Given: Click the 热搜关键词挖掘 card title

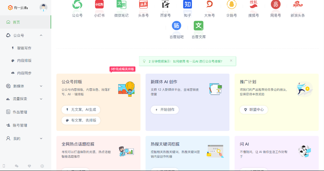Looking at the screenshot, I should click(165, 144).
